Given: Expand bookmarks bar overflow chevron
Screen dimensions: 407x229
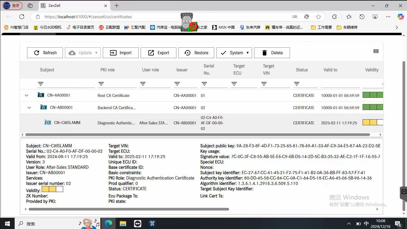Looking at the screenshot, I should tap(397, 27).
